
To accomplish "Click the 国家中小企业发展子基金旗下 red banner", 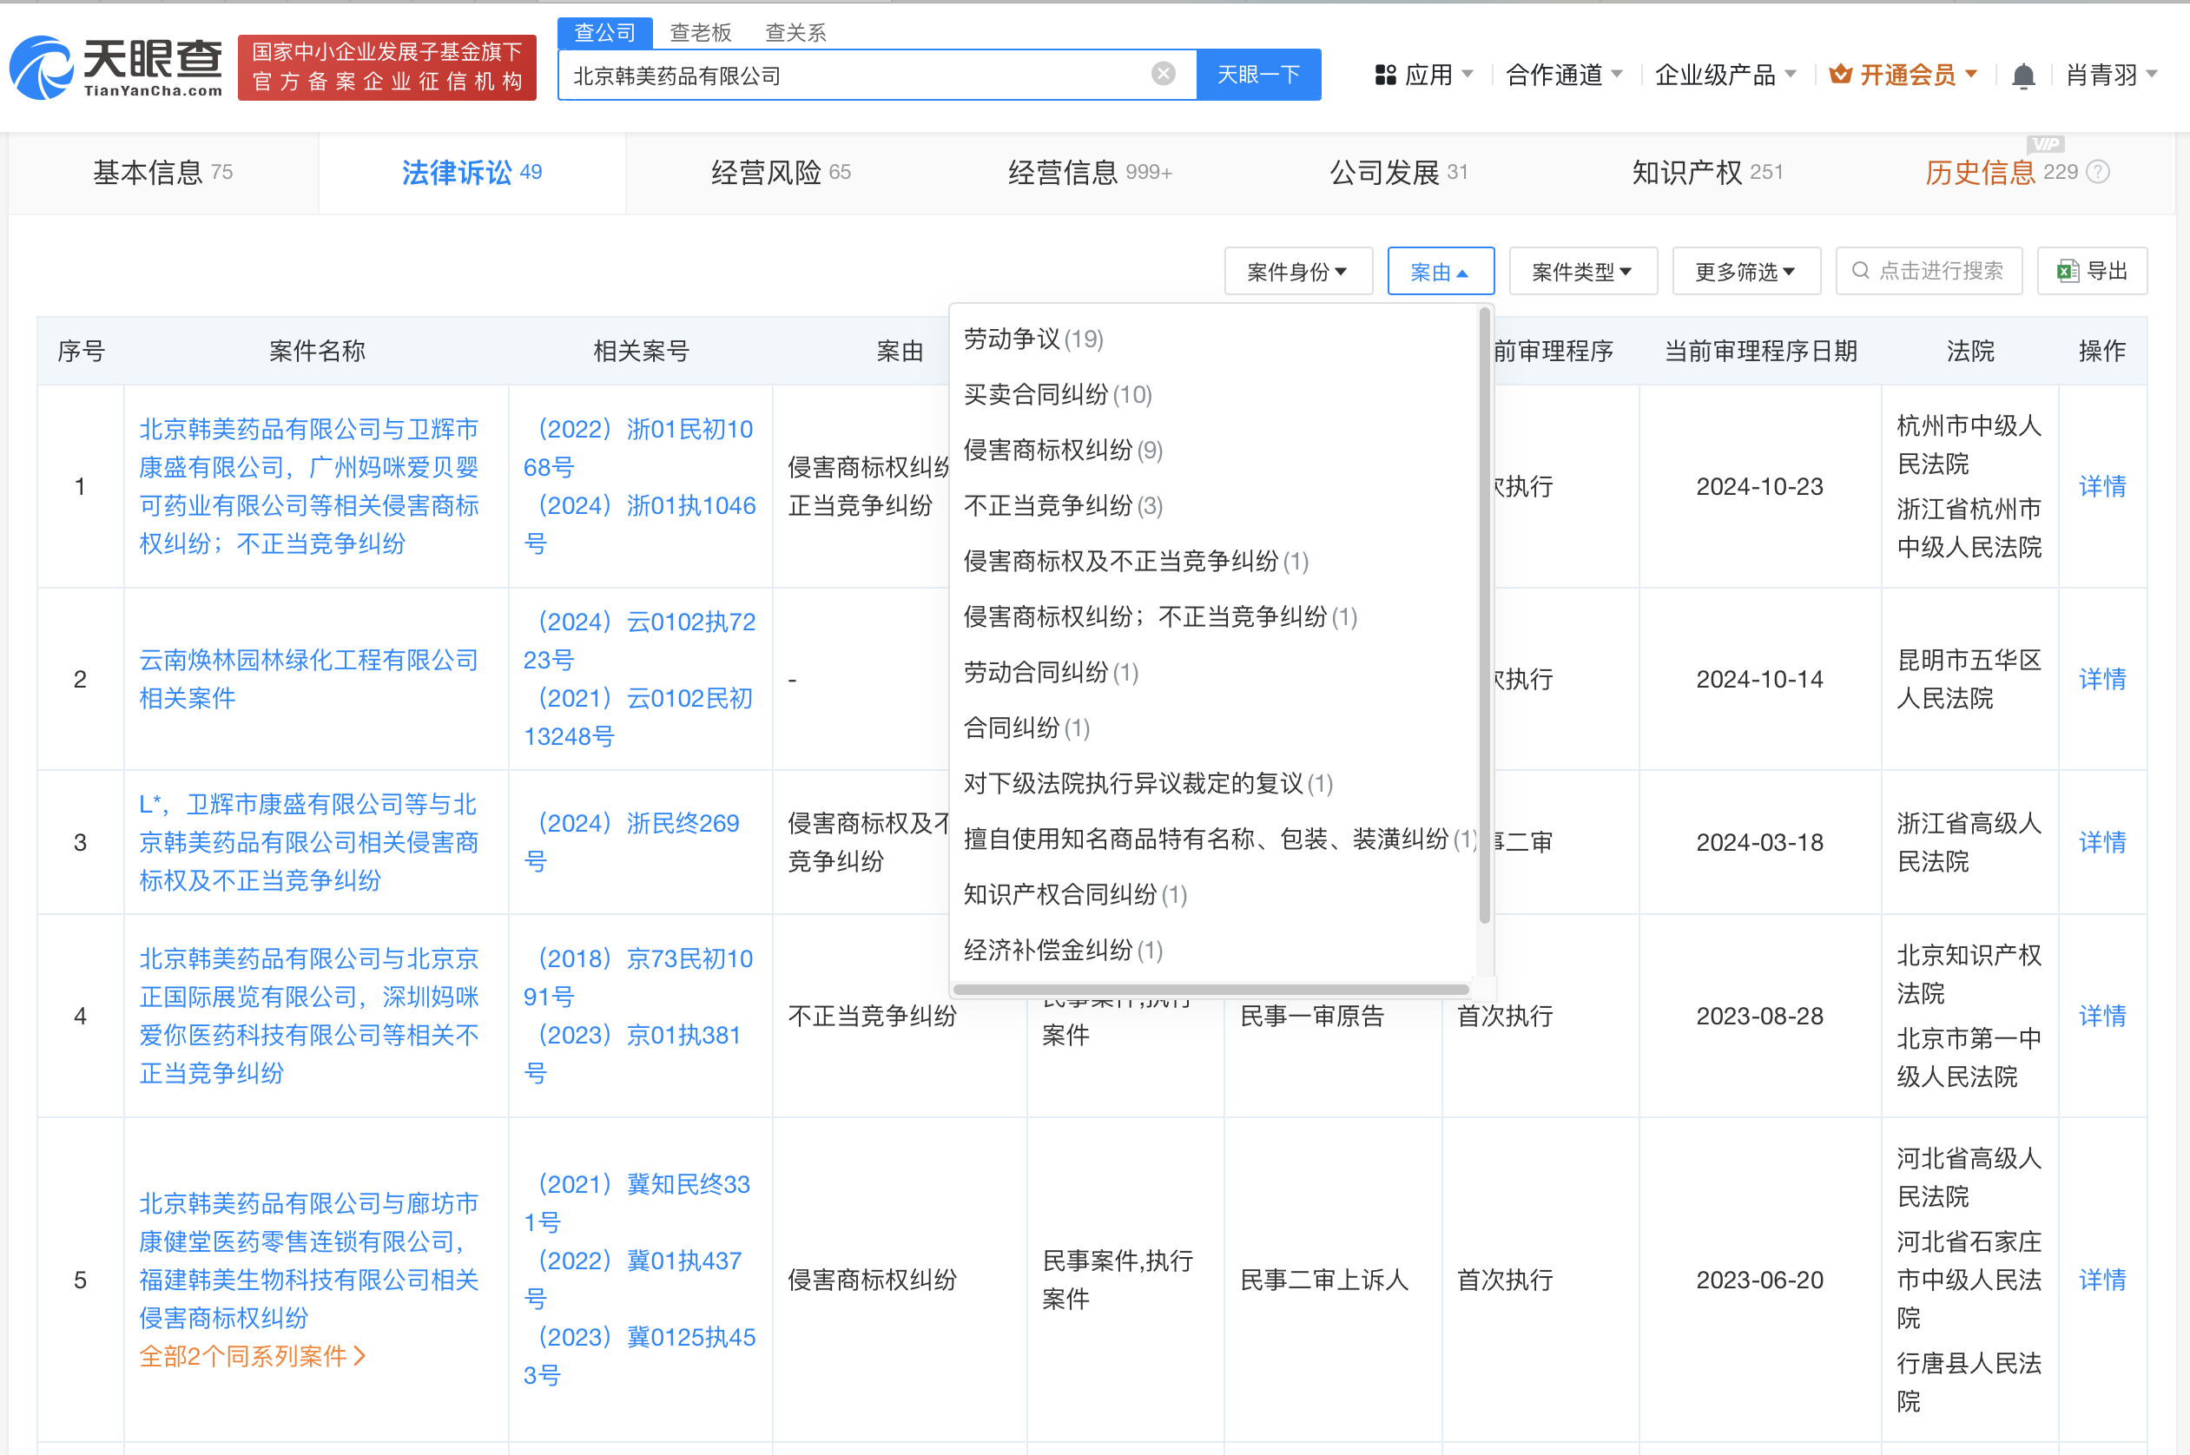I will point(387,67).
